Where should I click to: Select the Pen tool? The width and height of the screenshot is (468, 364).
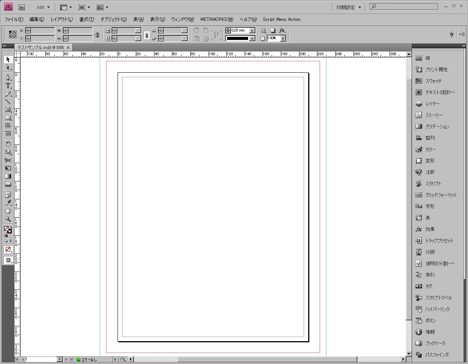tap(8, 78)
